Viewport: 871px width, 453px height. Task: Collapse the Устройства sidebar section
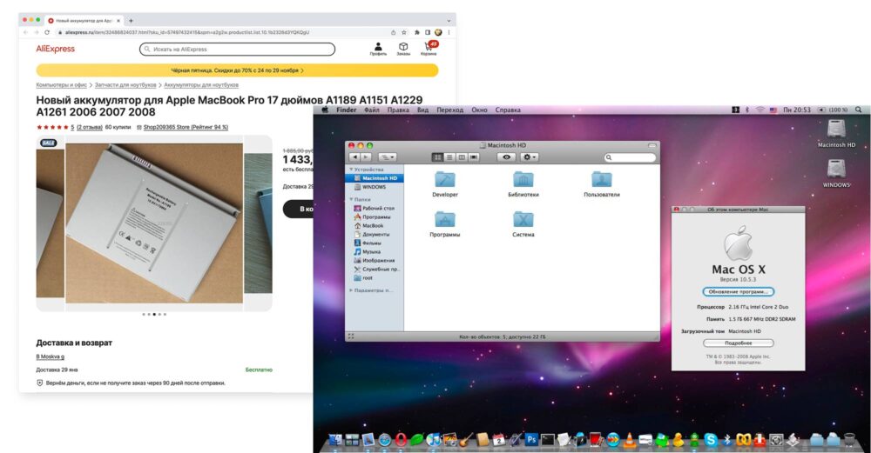pyautogui.click(x=350, y=169)
